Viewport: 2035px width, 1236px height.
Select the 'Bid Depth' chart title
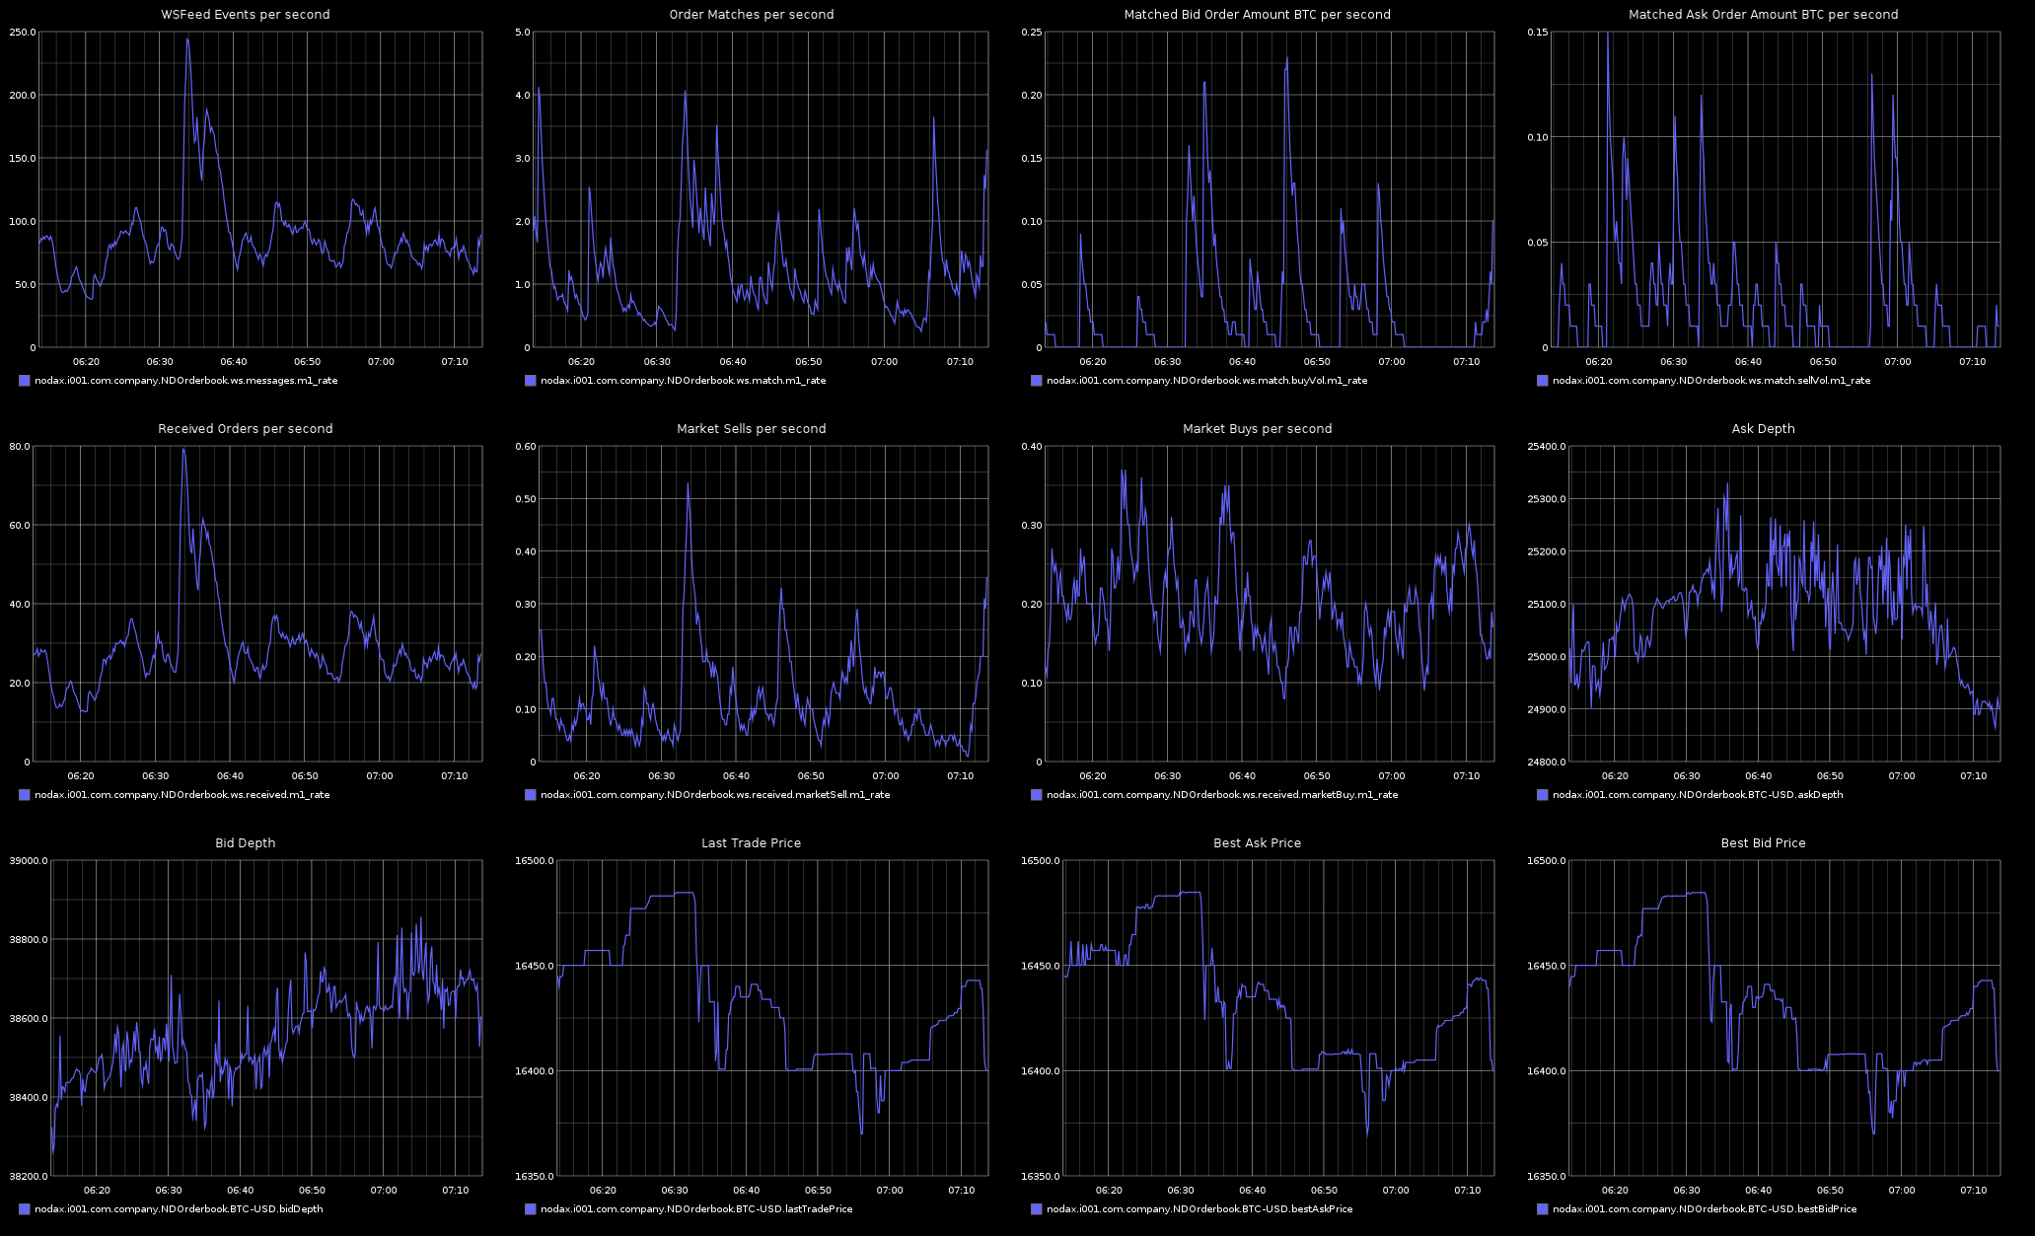(x=246, y=843)
